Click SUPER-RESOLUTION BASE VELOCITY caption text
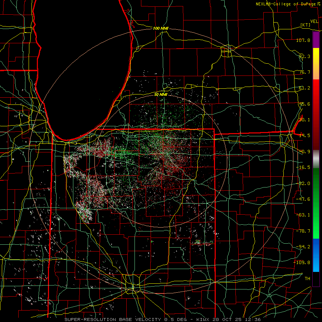The image size is (322, 322). [x=113, y=319]
